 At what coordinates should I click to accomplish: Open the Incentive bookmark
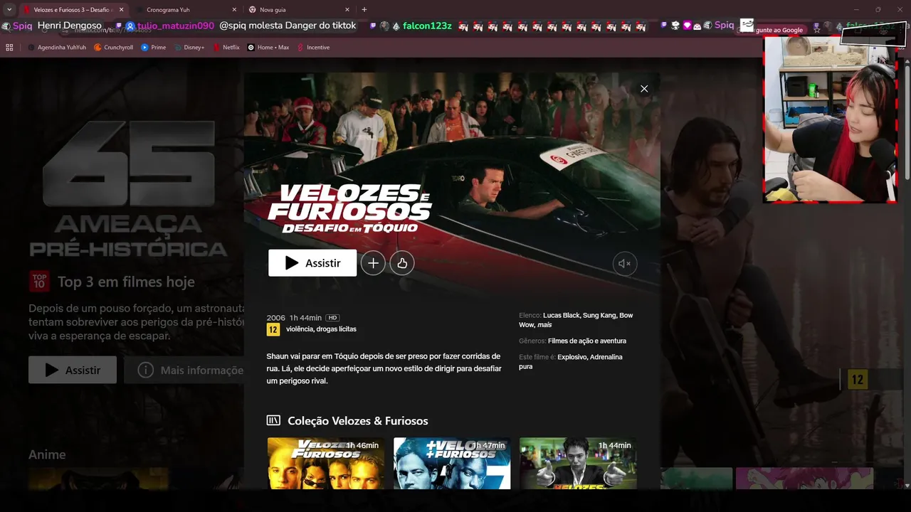tap(313, 48)
